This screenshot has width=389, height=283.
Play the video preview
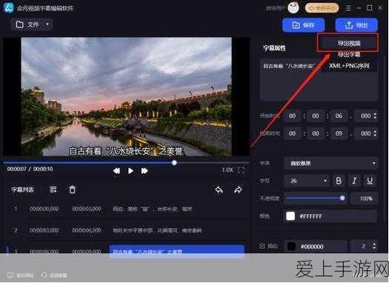130,170
